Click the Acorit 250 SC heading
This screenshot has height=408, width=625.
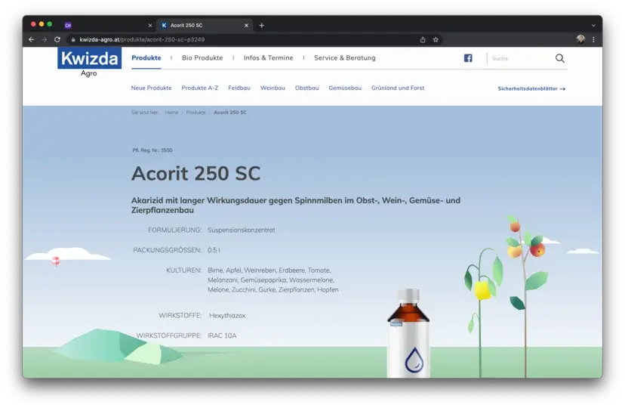click(196, 174)
